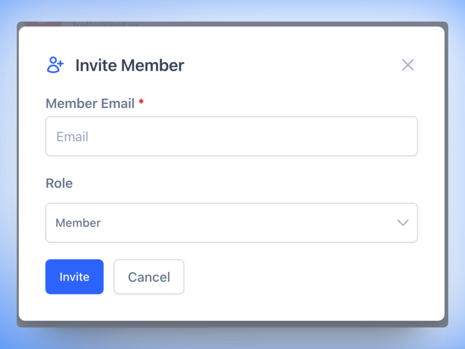Focus the Member Email input field
The height and width of the screenshot is (349, 465).
click(x=232, y=136)
